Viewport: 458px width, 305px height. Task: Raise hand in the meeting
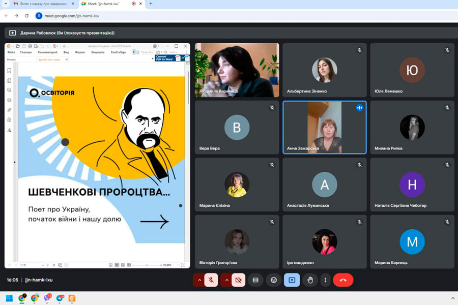(x=310, y=280)
